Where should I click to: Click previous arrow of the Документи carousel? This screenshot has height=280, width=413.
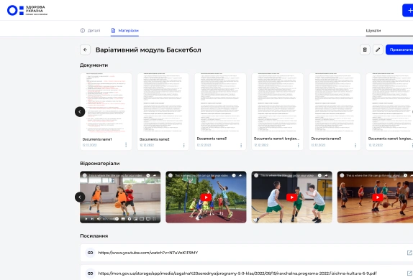(80, 112)
